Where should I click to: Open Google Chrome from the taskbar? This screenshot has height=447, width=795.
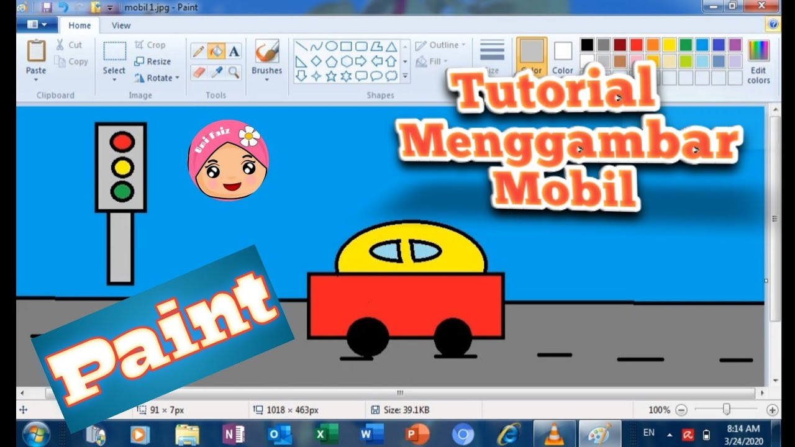[463, 434]
